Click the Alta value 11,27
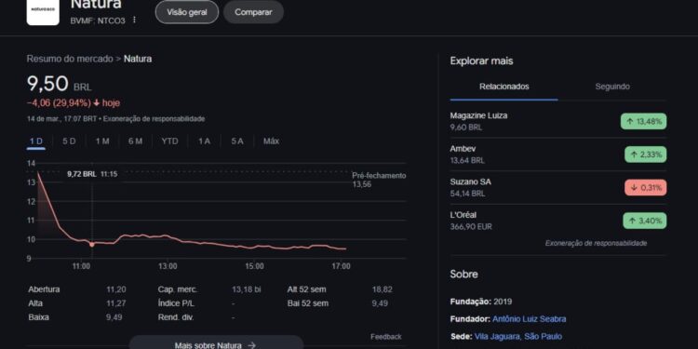The image size is (698, 349). pyautogui.click(x=115, y=303)
